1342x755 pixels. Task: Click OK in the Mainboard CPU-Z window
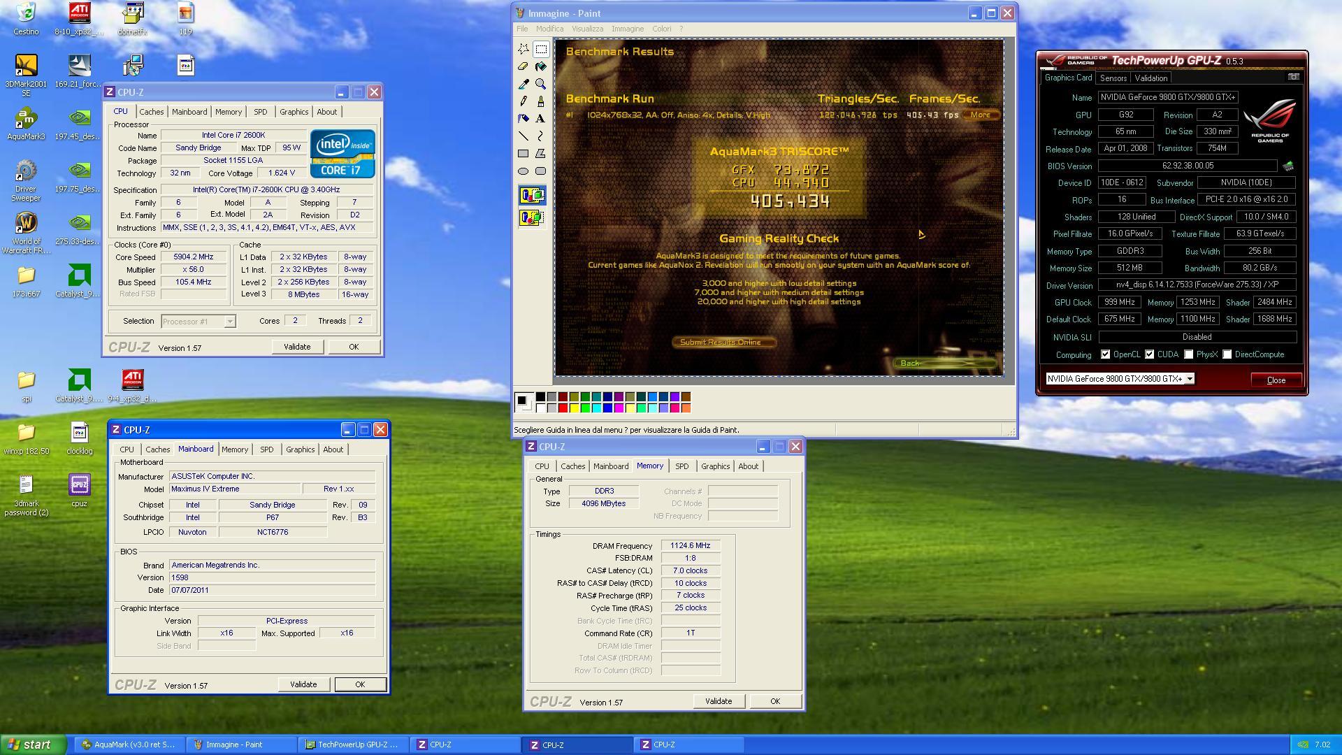[x=360, y=684]
